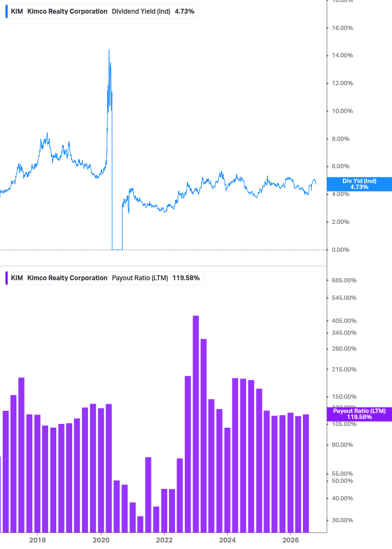The image size is (392, 549).
Task: Click the KIM Dividend Yield legend label
Action: [x=102, y=11]
